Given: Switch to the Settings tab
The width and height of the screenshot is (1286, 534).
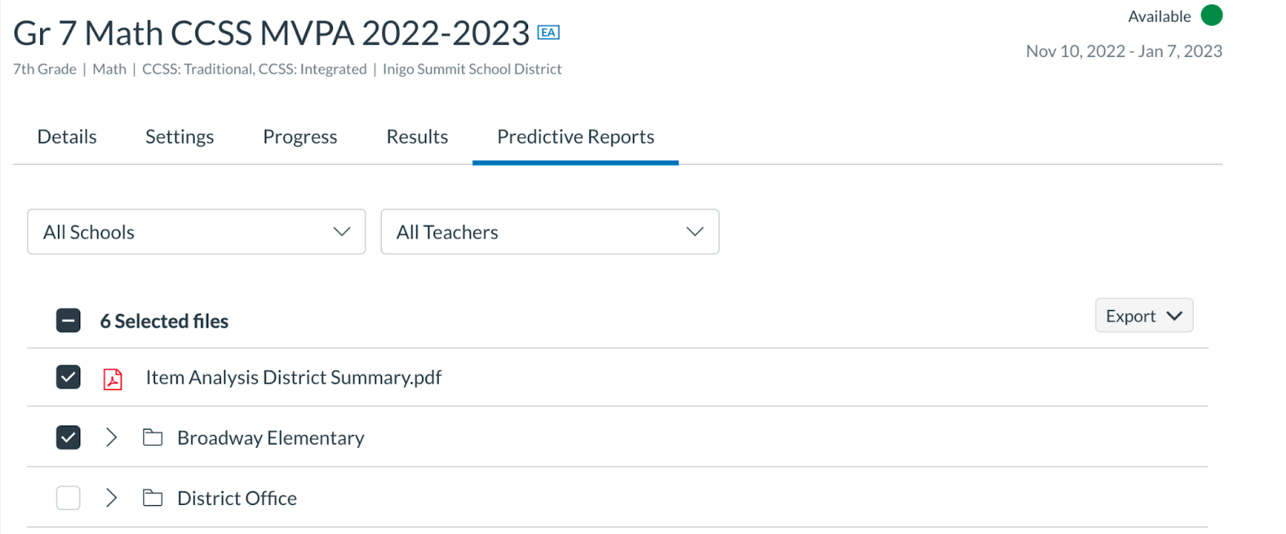Looking at the screenshot, I should (179, 137).
